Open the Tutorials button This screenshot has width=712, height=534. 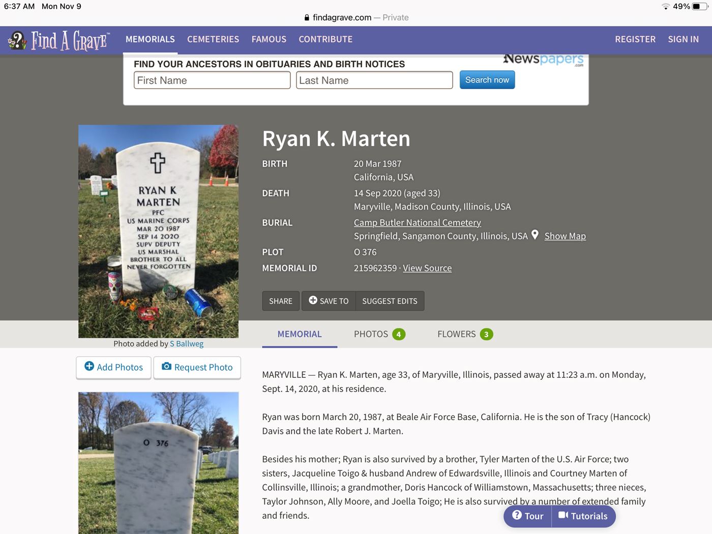(583, 516)
